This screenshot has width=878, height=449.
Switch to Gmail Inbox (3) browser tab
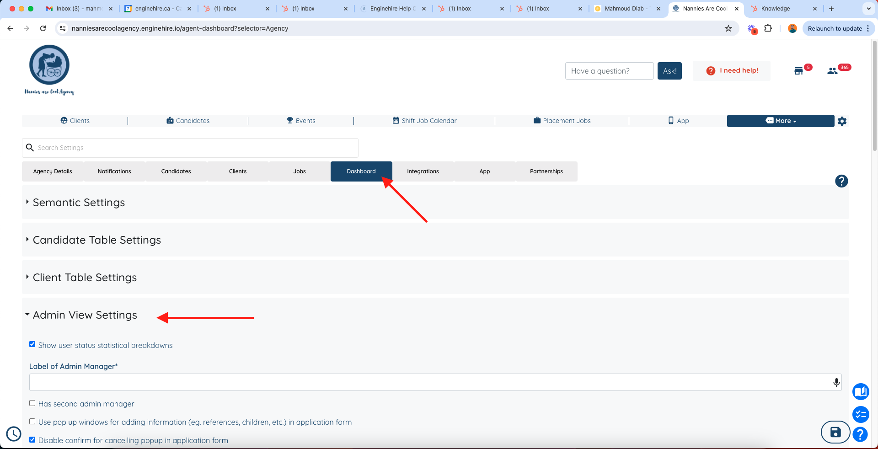[x=80, y=9]
